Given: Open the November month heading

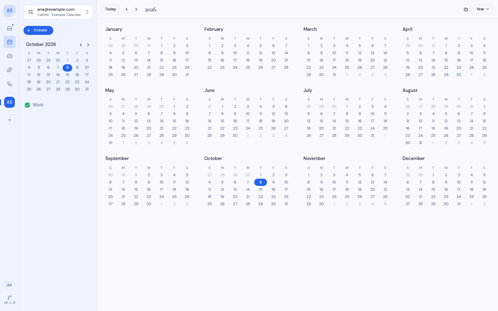Looking at the screenshot, I should [314, 159].
